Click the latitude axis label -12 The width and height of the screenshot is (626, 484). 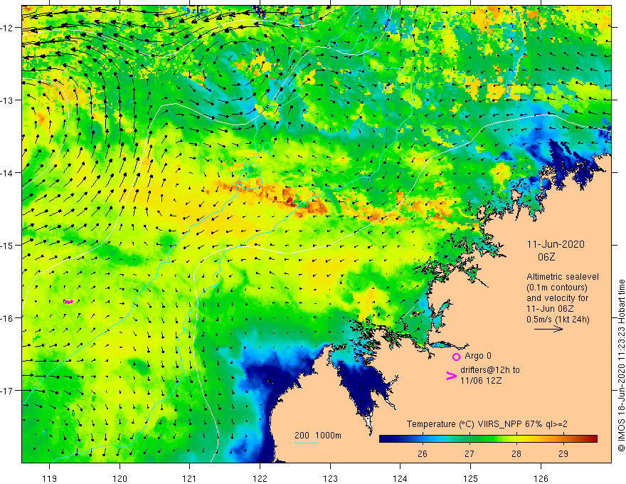tap(7, 28)
